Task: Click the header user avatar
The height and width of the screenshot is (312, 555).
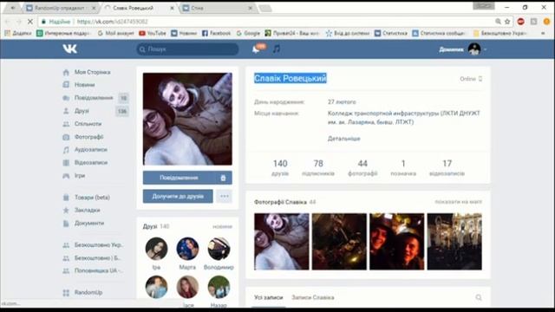Action: (474, 49)
